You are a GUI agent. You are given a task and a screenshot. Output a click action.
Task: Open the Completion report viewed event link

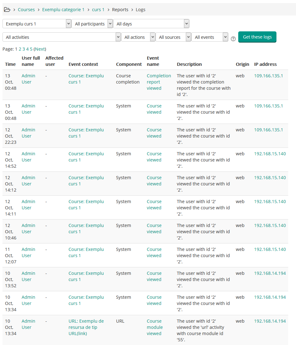point(159,82)
